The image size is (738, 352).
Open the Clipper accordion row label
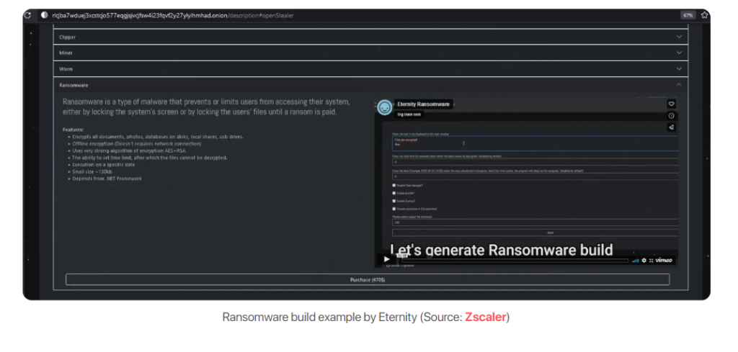click(67, 37)
